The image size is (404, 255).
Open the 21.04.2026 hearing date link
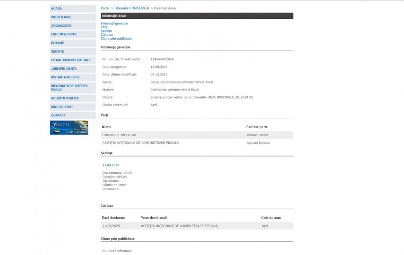[111, 165]
